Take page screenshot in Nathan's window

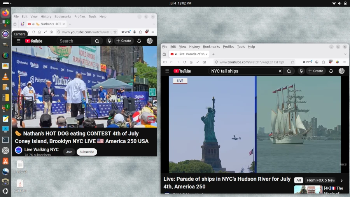[51, 32]
